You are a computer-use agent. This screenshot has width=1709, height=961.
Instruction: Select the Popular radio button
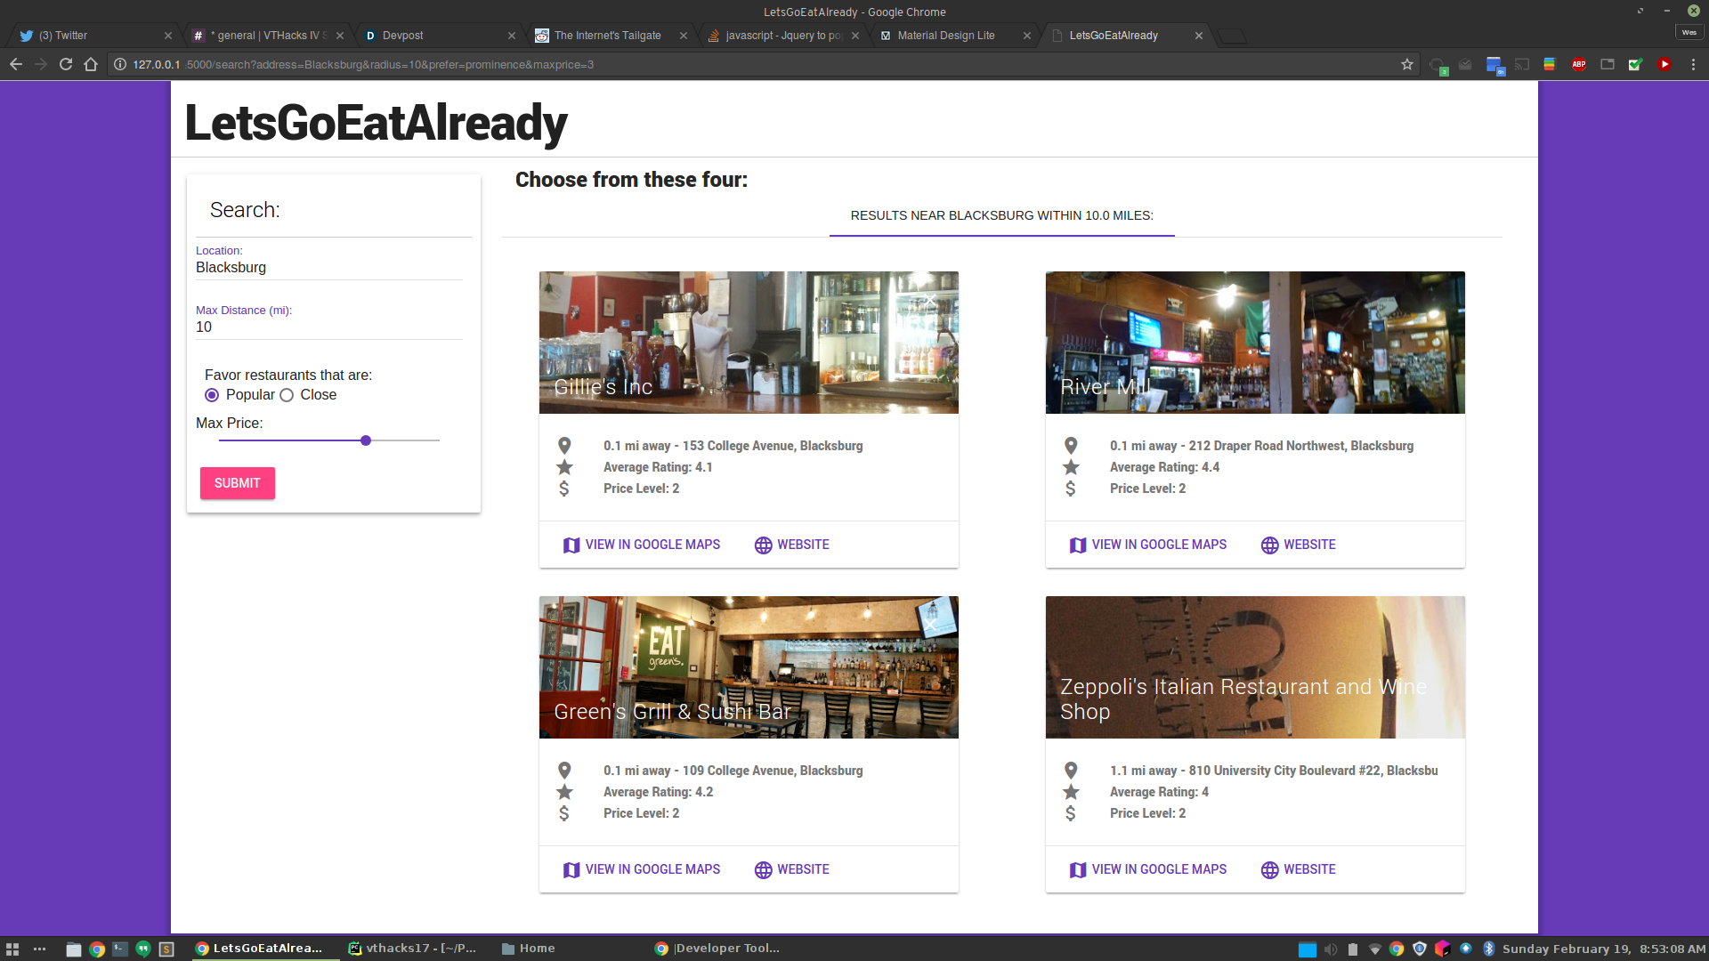coord(212,395)
